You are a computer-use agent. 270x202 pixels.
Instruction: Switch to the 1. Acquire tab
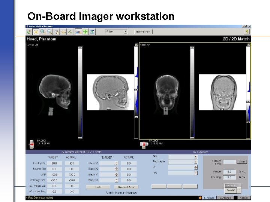(209, 198)
